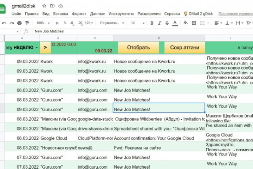Viewport: 253px width, 169px height.
Task: Select column A header
Action: click(x=22, y=38)
